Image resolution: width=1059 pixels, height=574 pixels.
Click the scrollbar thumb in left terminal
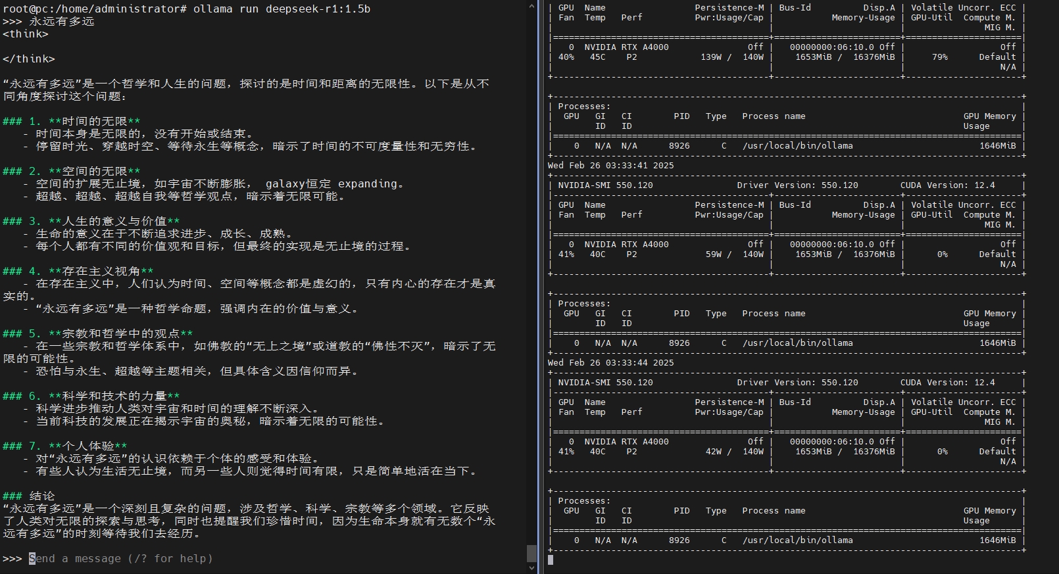531,552
